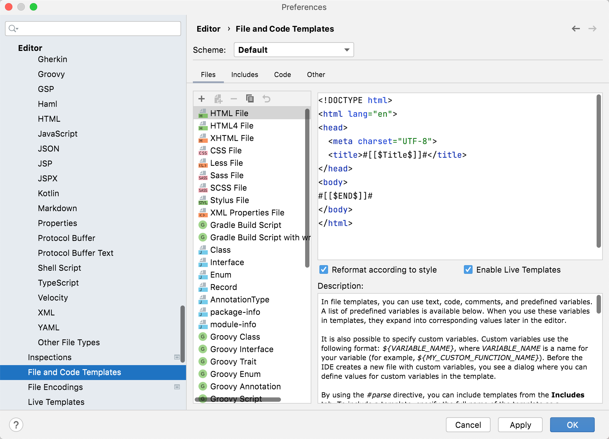Select the XML Properties File icon
The image size is (609, 439).
(x=202, y=213)
